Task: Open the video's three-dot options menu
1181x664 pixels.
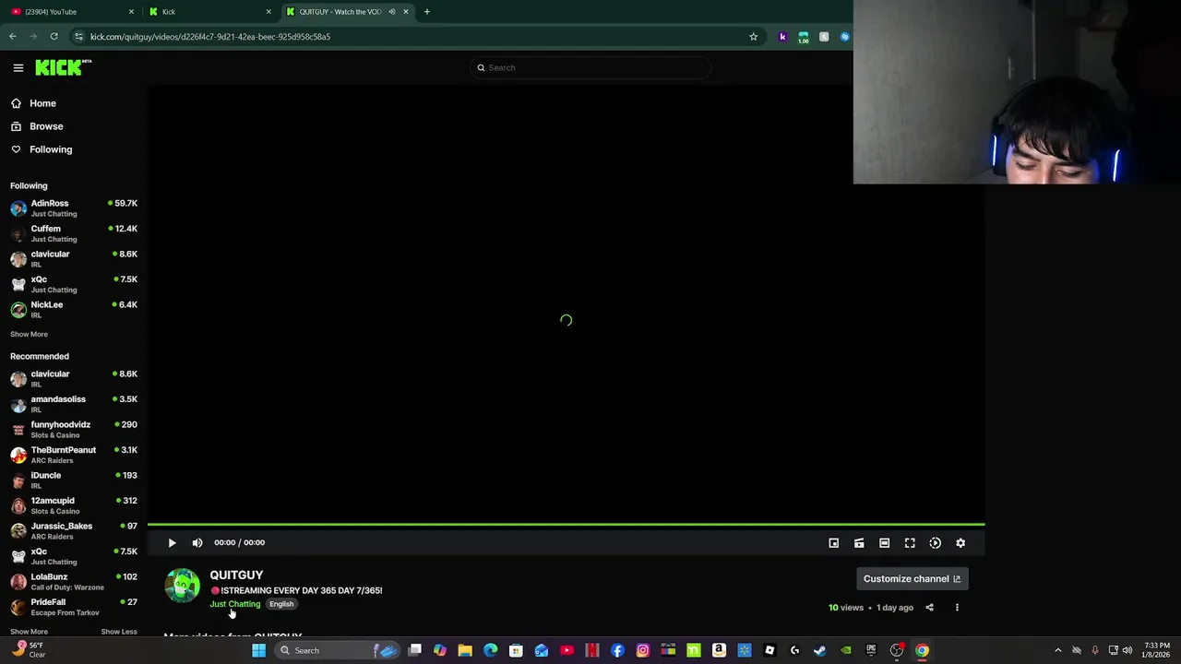Action: click(957, 608)
